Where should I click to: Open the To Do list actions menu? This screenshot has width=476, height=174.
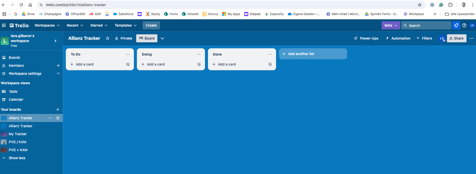[128, 54]
